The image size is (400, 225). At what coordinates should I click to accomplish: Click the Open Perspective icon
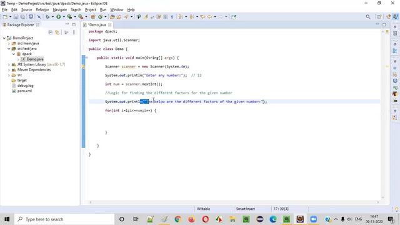click(x=379, y=17)
